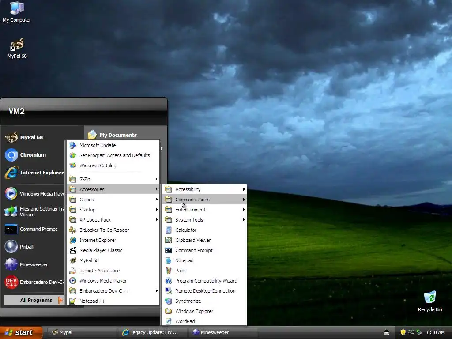This screenshot has height=339, width=452.
Task: Click the keyboard icon in the taskbar
Action: click(x=387, y=333)
